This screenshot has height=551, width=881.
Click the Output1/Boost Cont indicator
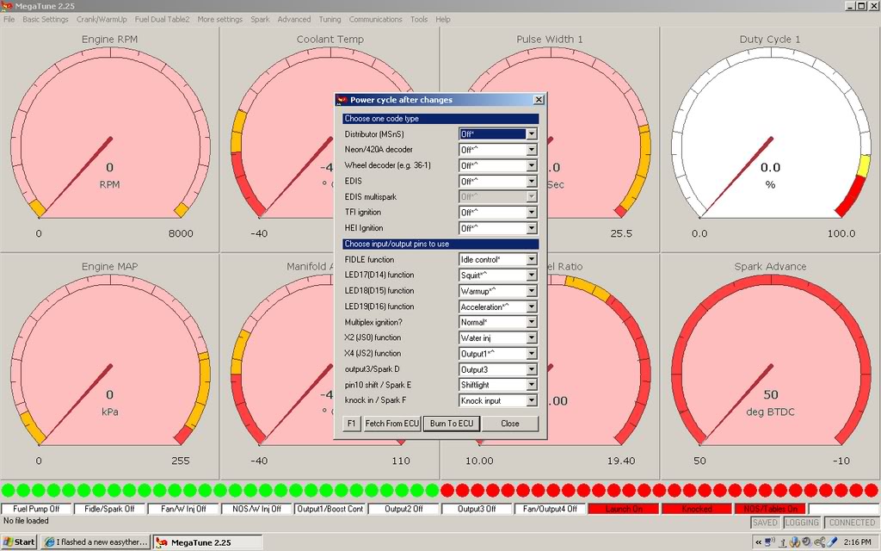pyautogui.click(x=330, y=509)
